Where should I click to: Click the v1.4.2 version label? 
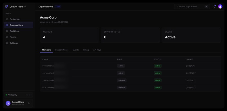[29, 95]
